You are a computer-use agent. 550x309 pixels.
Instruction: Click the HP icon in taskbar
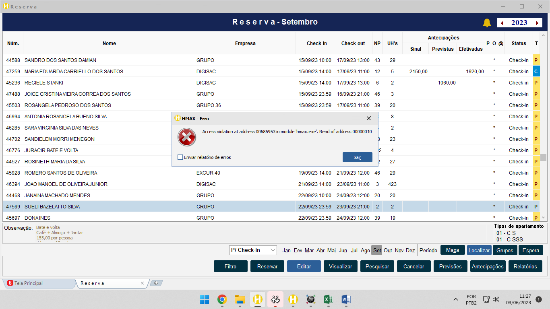[310, 299]
